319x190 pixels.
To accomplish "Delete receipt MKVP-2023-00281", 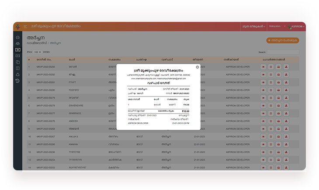I will coord(271,83).
